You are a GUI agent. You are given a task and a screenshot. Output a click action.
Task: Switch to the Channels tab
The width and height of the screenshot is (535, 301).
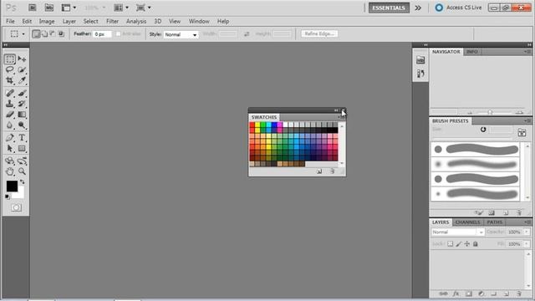[467, 222]
